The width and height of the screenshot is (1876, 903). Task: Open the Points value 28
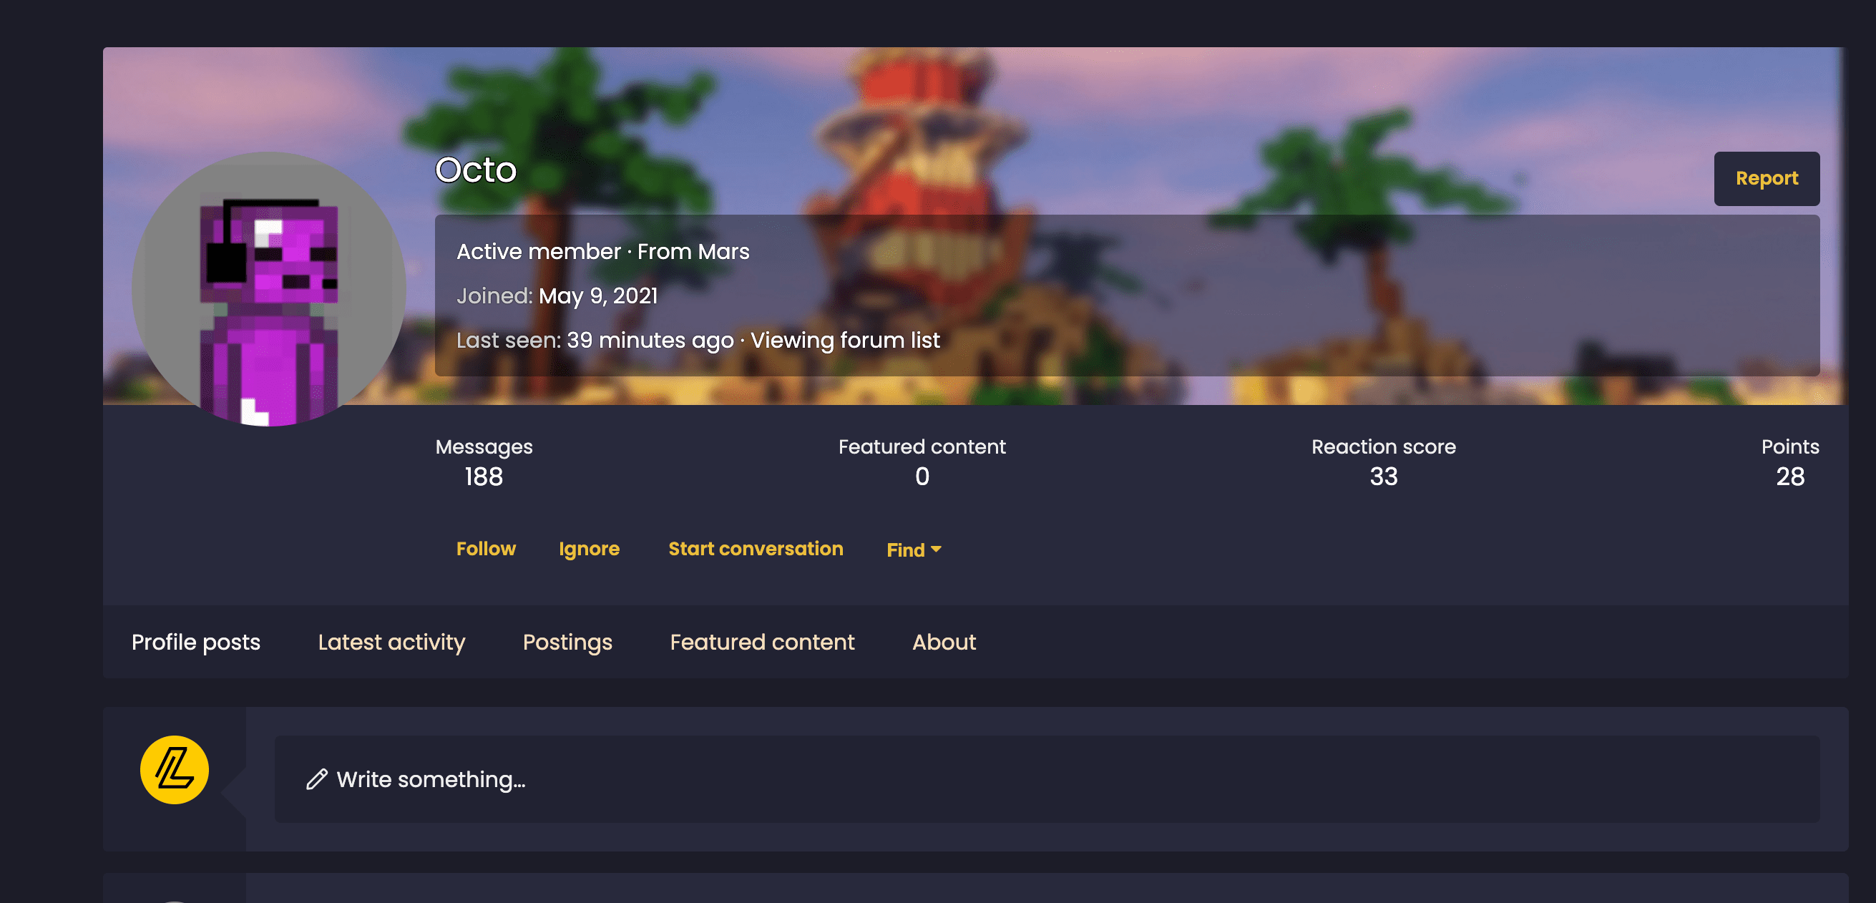[x=1789, y=477]
